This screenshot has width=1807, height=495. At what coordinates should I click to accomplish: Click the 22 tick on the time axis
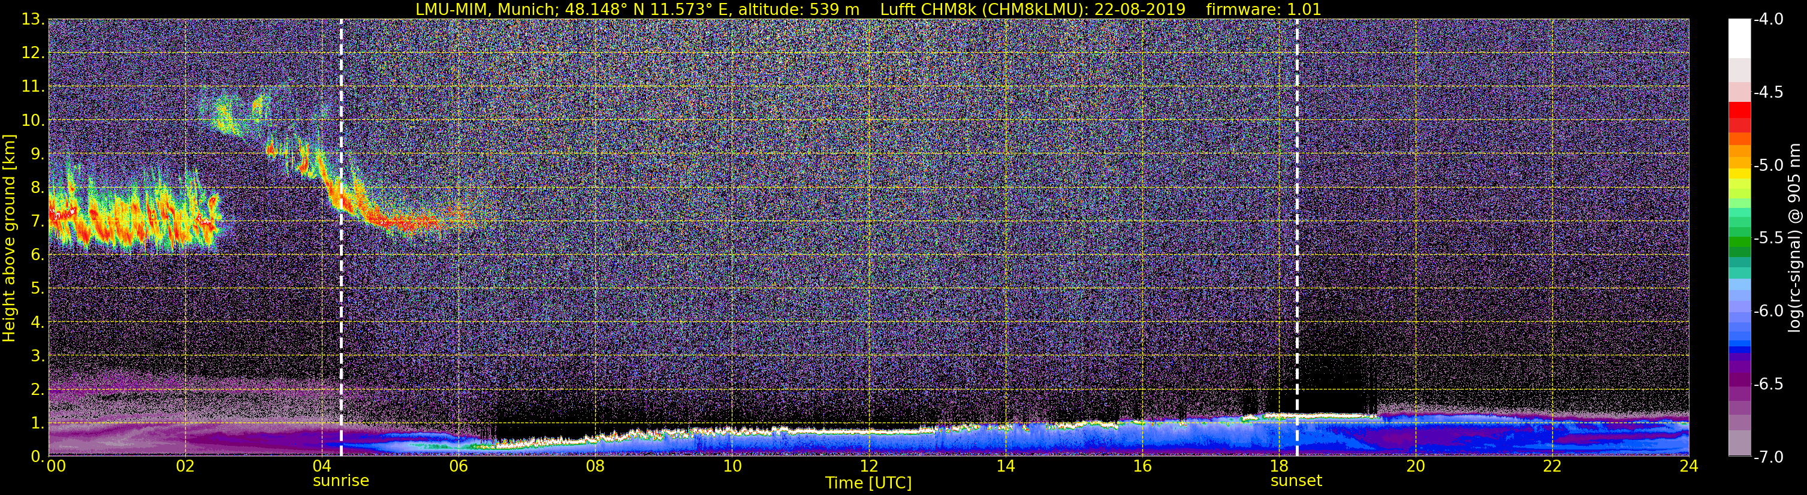pos(1552,467)
